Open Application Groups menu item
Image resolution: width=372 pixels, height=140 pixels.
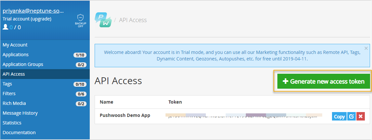[x=23, y=64]
